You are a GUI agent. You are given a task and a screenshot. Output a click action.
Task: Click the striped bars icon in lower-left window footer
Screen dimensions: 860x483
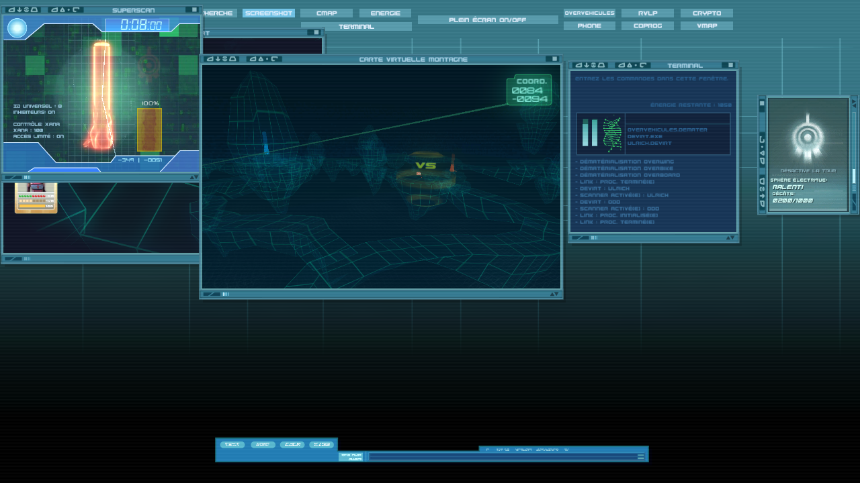pyautogui.click(x=27, y=258)
